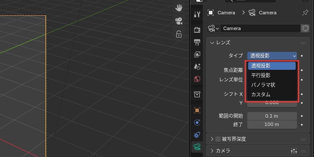This screenshot has height=157, width=314.
Task: Open the Camera data properties tab
Action: pos(197,147)
